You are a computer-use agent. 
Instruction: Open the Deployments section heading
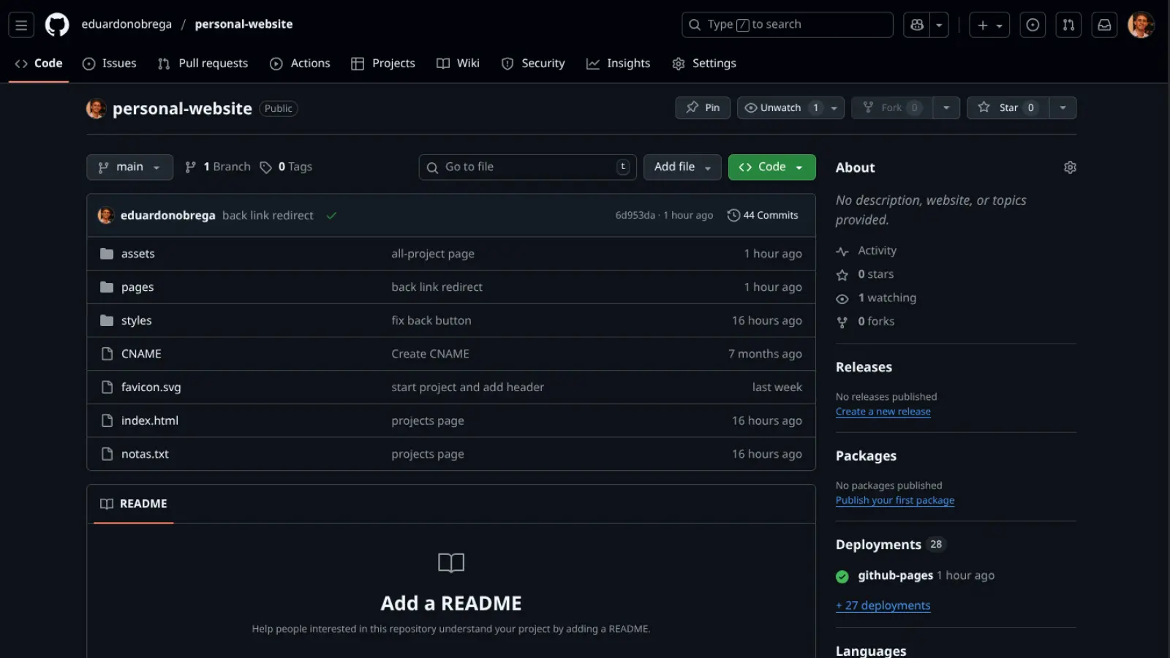[878, 545]
